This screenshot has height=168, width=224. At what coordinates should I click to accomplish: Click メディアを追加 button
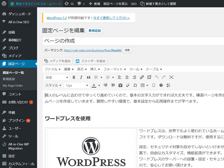click(x=57, y=61)
